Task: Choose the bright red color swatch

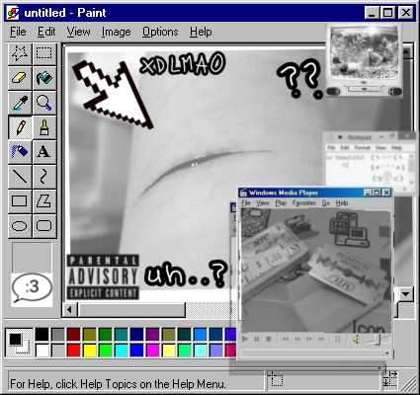Action: click(x=74, y=351)
